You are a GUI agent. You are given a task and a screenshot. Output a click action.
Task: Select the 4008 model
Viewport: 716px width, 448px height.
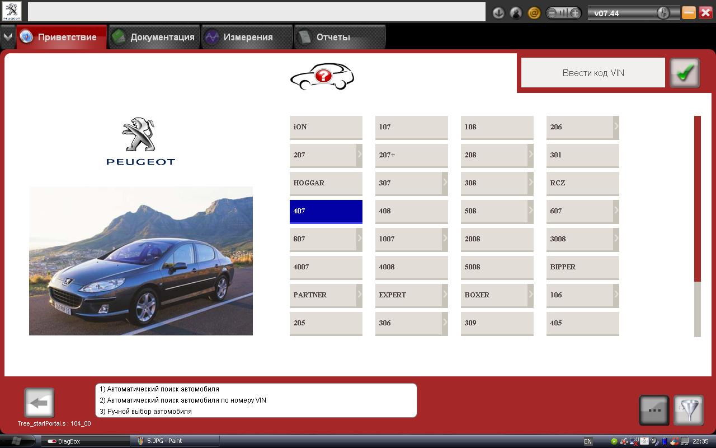pyautogui.click(x=412, y=267)
